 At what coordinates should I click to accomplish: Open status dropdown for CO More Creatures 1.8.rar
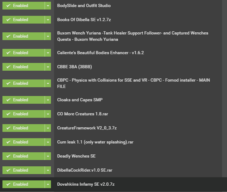click(x=48, y=114)
